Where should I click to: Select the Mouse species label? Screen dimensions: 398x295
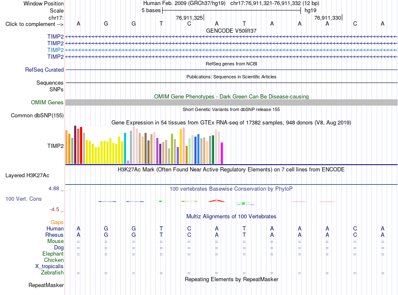click(x=55, y=241)
